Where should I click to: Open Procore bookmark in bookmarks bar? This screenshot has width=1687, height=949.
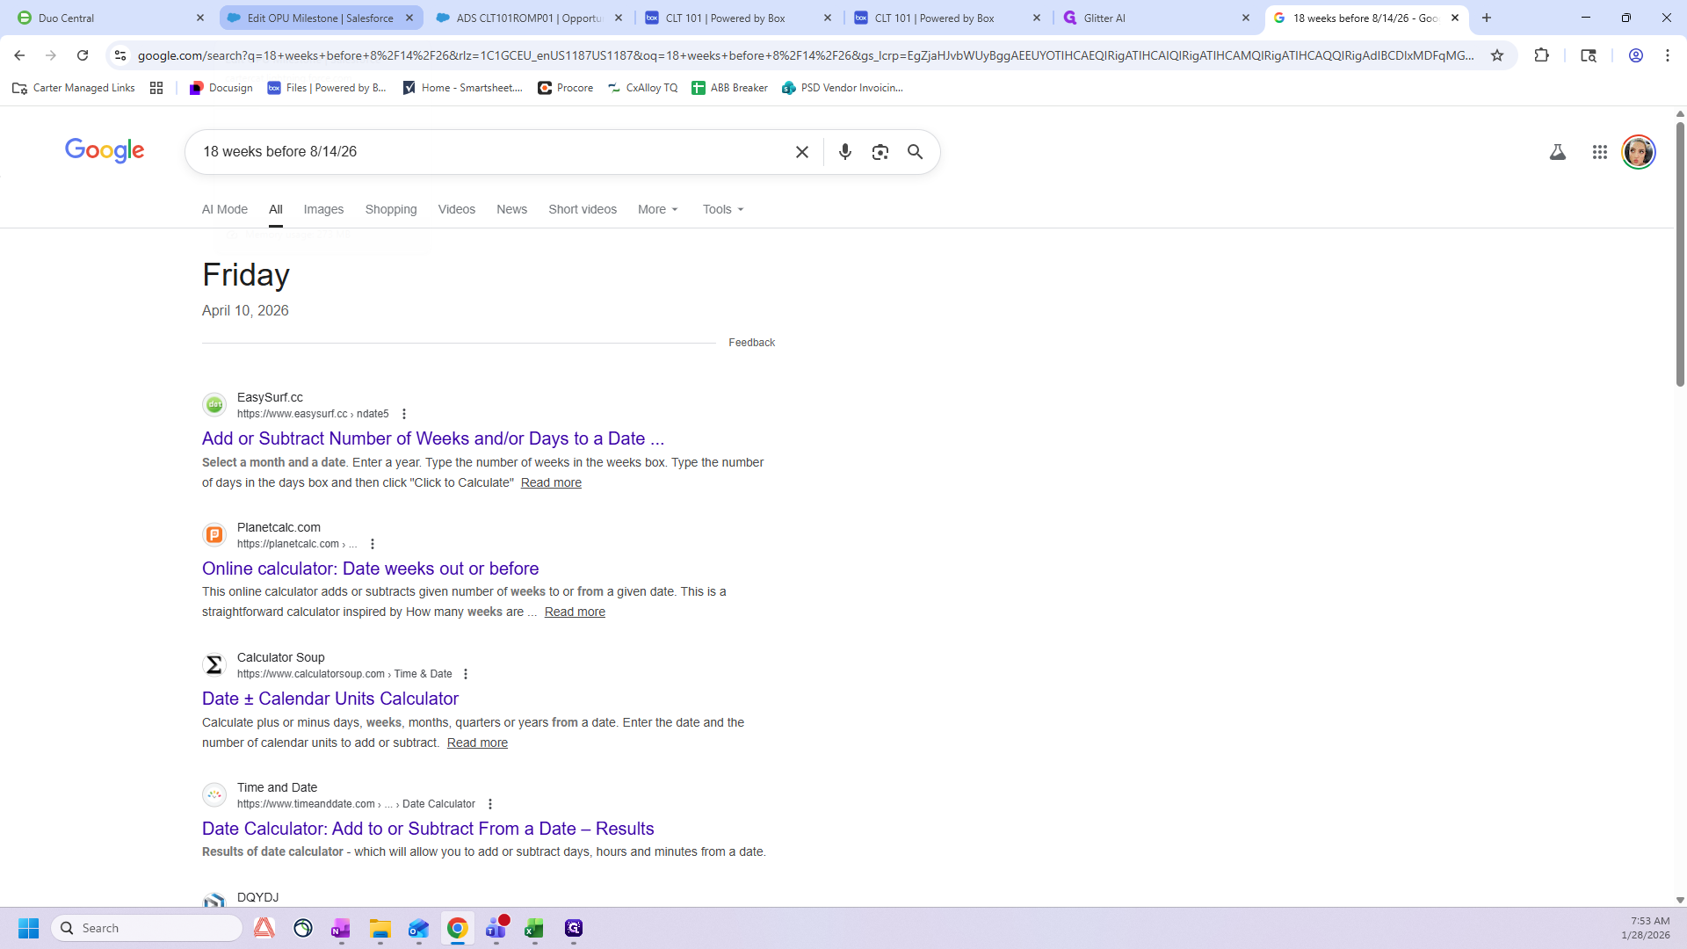coord(566,88)
